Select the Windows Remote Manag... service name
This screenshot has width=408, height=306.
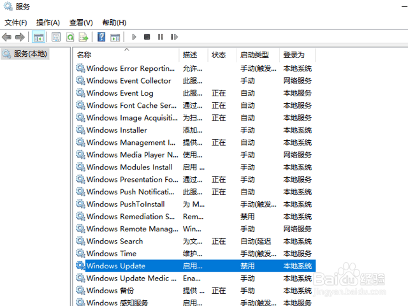click(133, 229)
